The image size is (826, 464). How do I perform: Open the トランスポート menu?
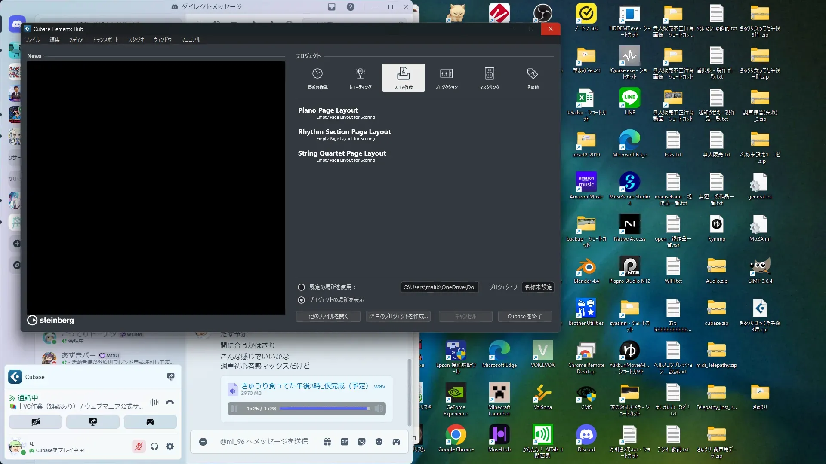pyautogui.click(x=106, y=40)
